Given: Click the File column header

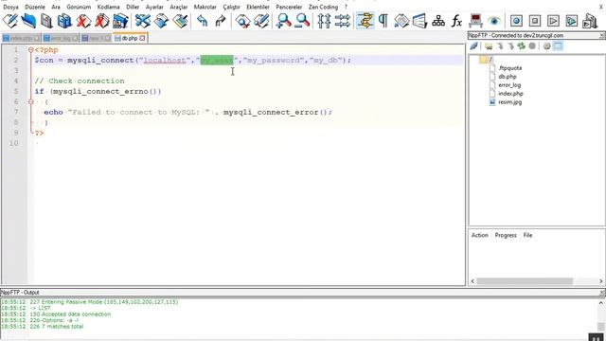Looking at the screenshot, I should click(527, 235).
